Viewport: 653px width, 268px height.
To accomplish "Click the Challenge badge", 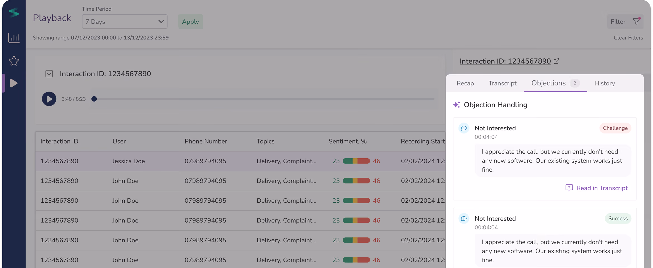I will pos(615,128).
